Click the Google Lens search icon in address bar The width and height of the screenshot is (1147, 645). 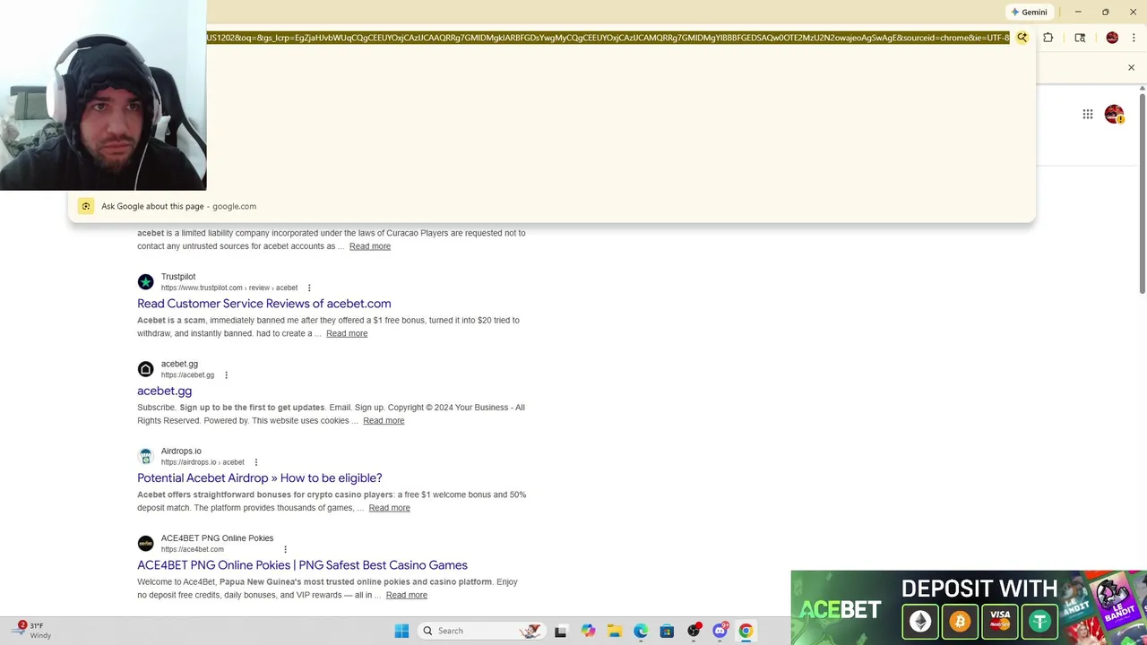point(1022,38)
